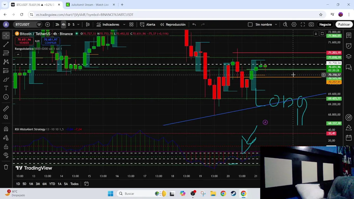Undo the last chart action
The image size is (354, 199).
[194, 24]
